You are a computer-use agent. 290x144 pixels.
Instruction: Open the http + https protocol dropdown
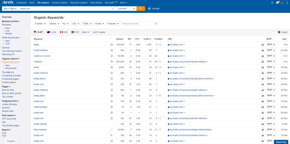(10, 8)
